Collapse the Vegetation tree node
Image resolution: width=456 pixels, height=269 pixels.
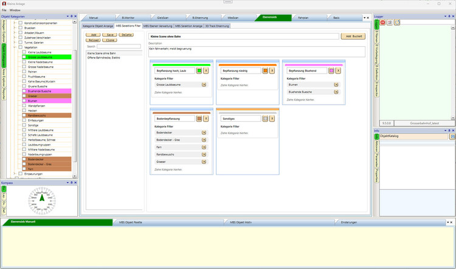point(15,47)
